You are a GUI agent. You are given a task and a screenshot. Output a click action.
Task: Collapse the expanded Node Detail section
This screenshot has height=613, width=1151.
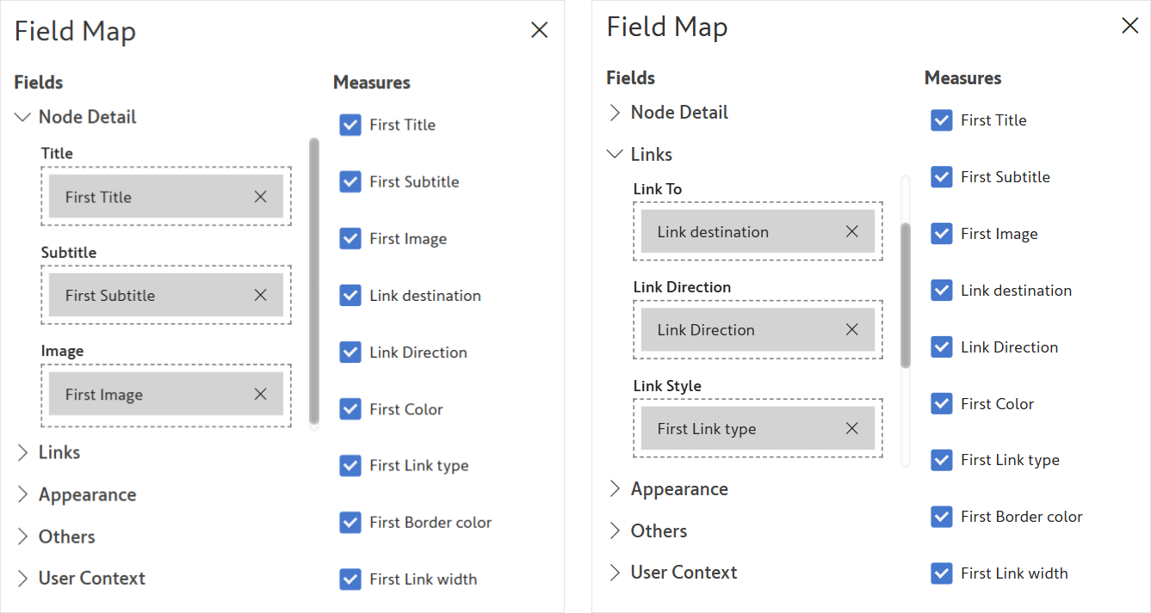click(x=23, y=117)
